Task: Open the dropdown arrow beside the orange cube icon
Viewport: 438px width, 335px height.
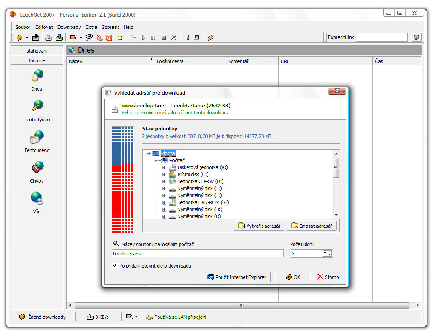Action: tap(27, 37)
